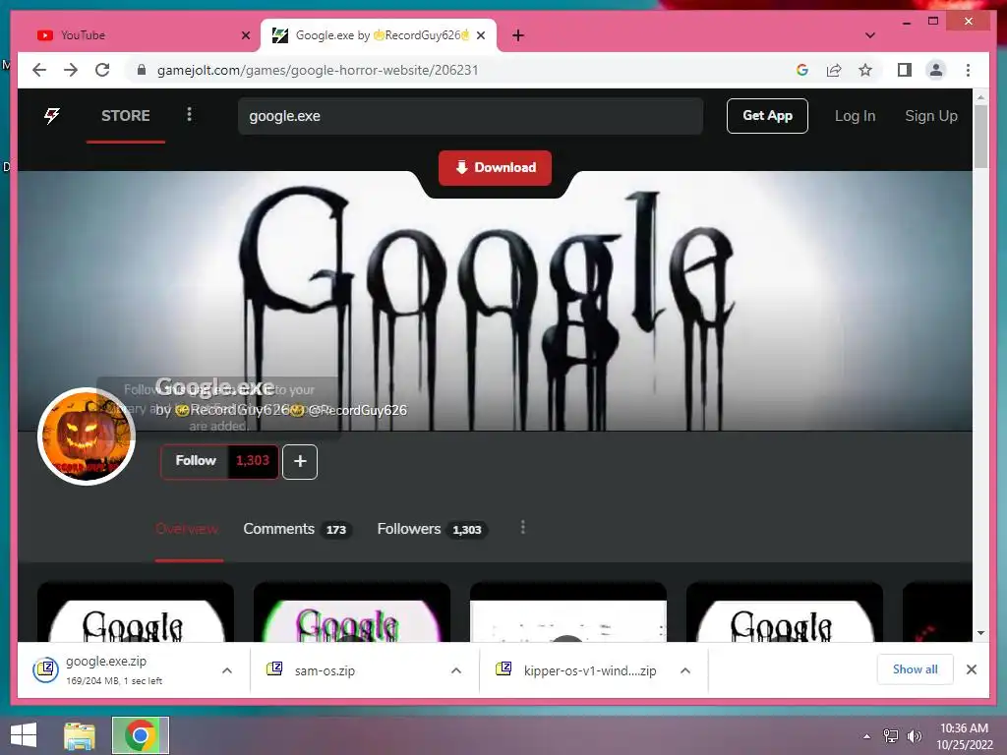Open the STORE tab

click(125, 116)
